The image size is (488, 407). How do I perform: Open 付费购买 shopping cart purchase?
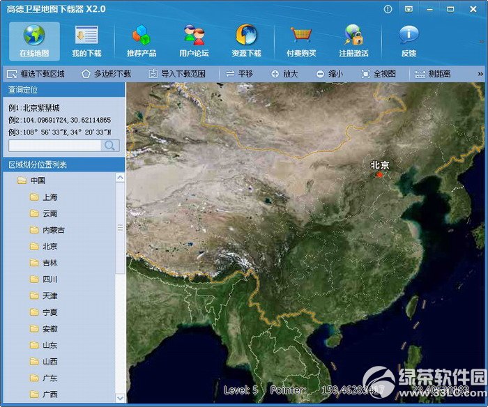(301, 41)
